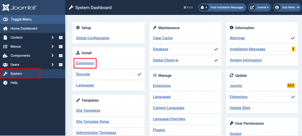Click the 4.0.3 Joomla update badge
Screen dimensions: 302x136
(291, 86)
